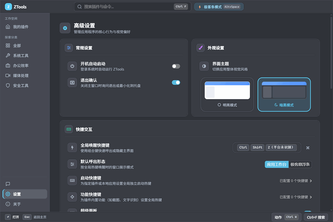Click the 功能快捷键 move icon
333x222 pixels.
pyautogui.click(x=72, y=197)
